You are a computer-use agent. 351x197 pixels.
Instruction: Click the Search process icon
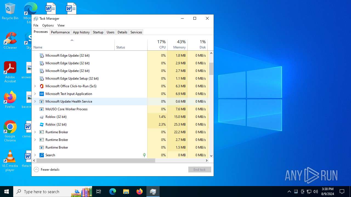coord(42,155)
